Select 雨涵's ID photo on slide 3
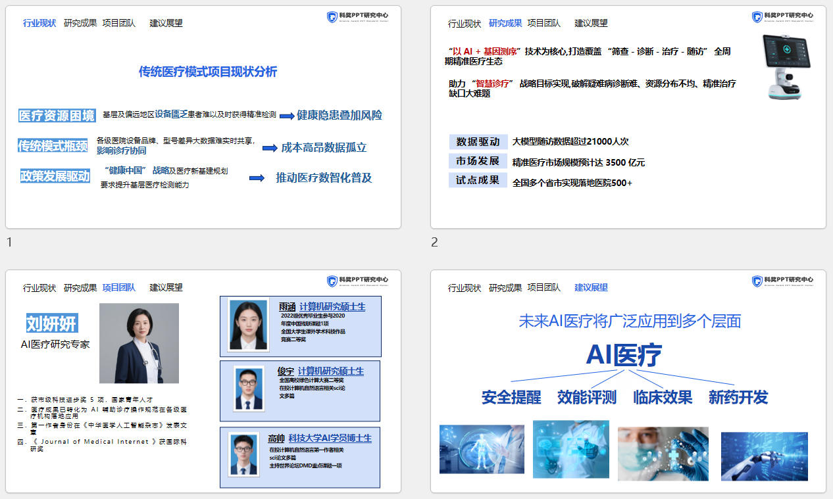 (248, 325)
